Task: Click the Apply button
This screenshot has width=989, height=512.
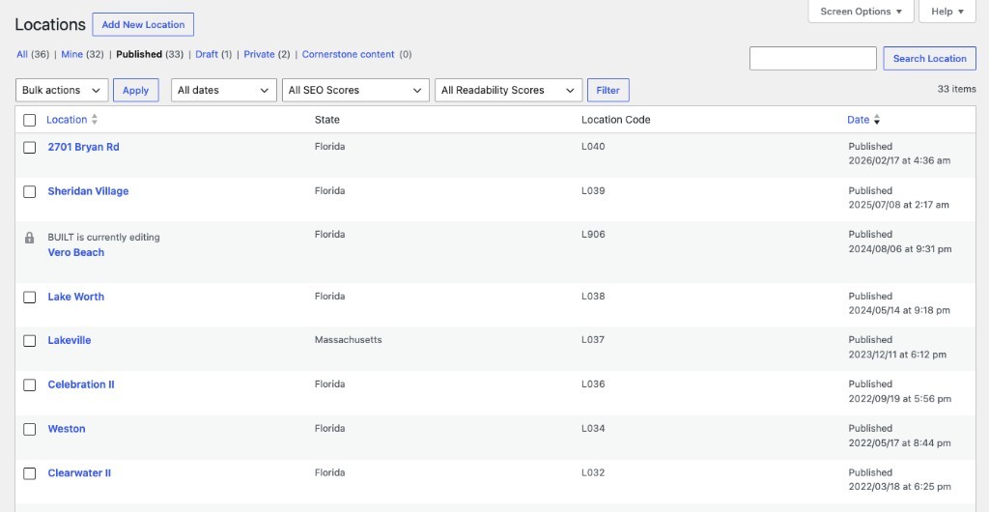Action: (x=135, y=90)
